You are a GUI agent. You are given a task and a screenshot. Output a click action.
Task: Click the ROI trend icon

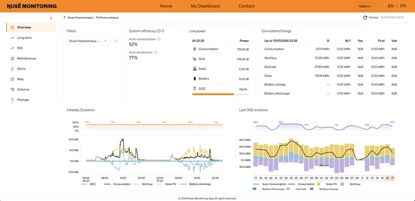click(12, 48)
